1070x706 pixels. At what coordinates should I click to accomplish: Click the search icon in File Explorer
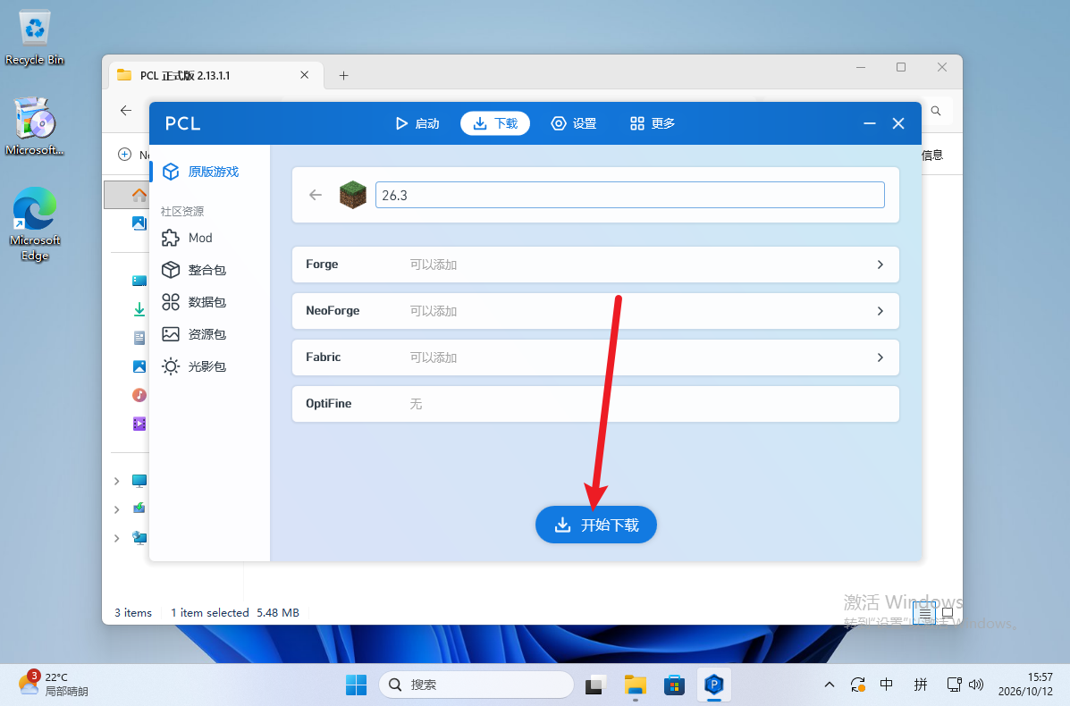(x=936, y=111)
